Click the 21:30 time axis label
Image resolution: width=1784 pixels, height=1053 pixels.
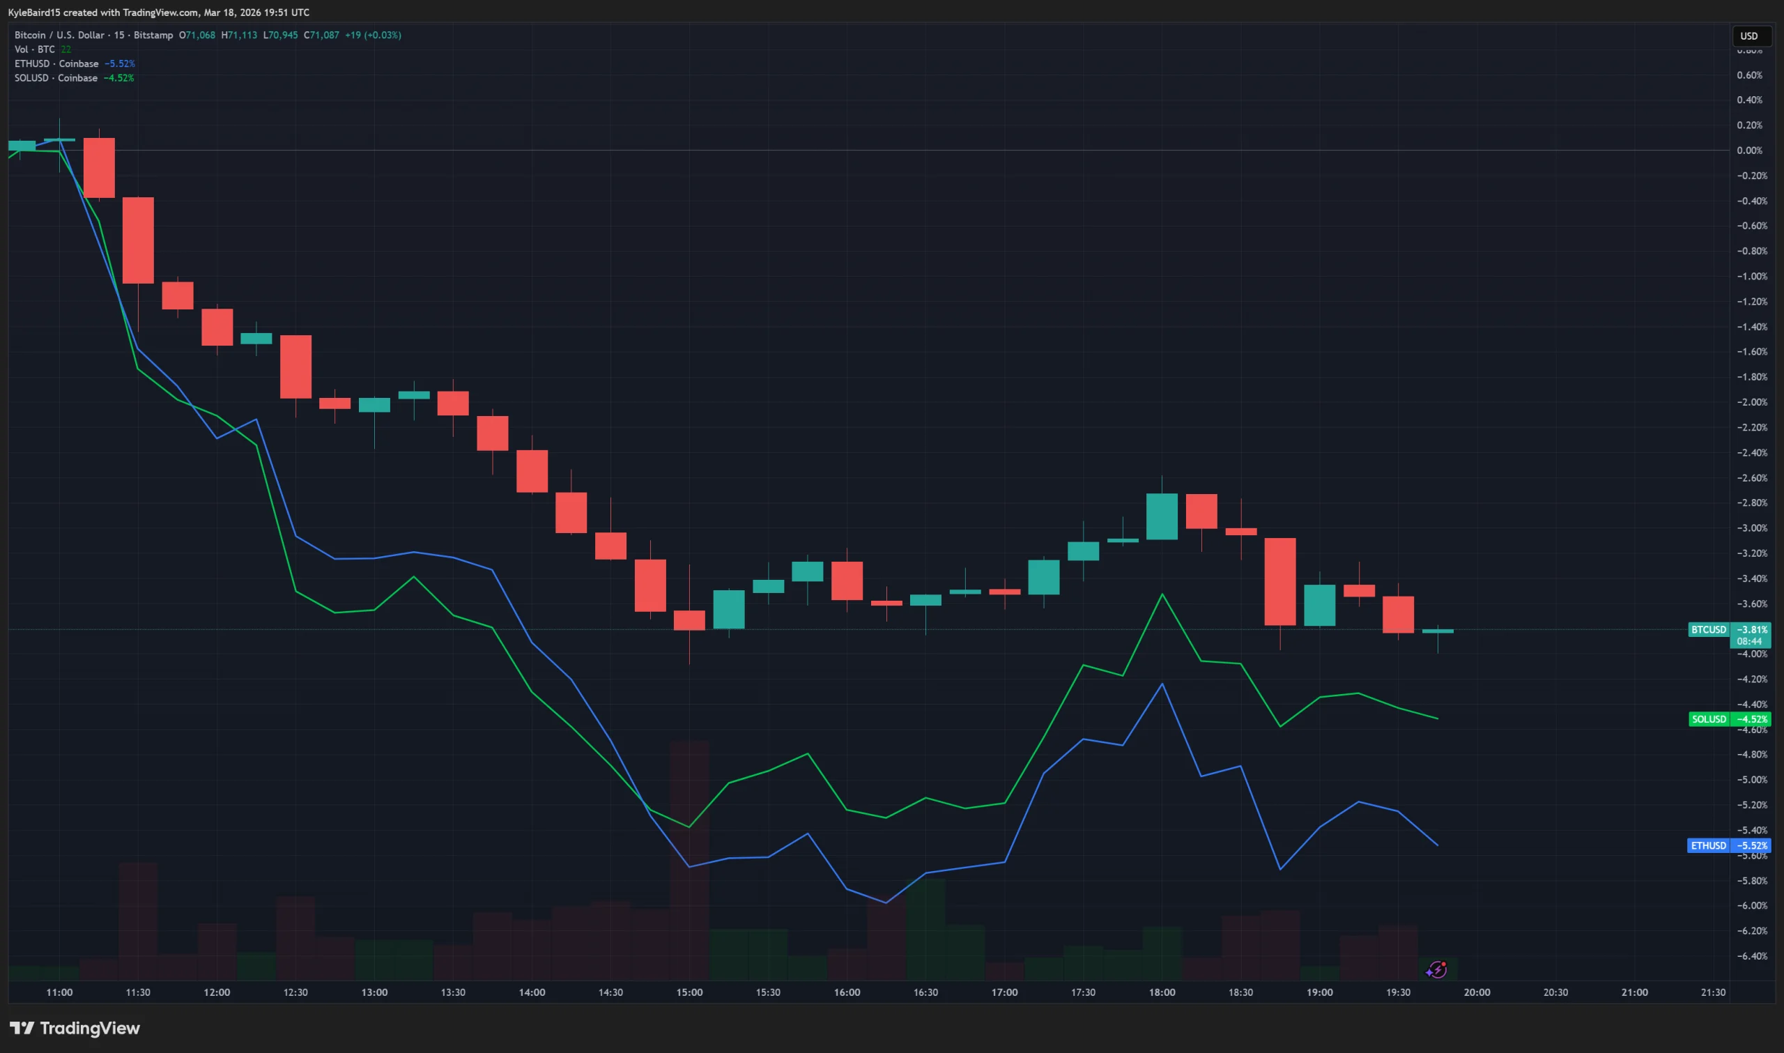[1712, 992]
